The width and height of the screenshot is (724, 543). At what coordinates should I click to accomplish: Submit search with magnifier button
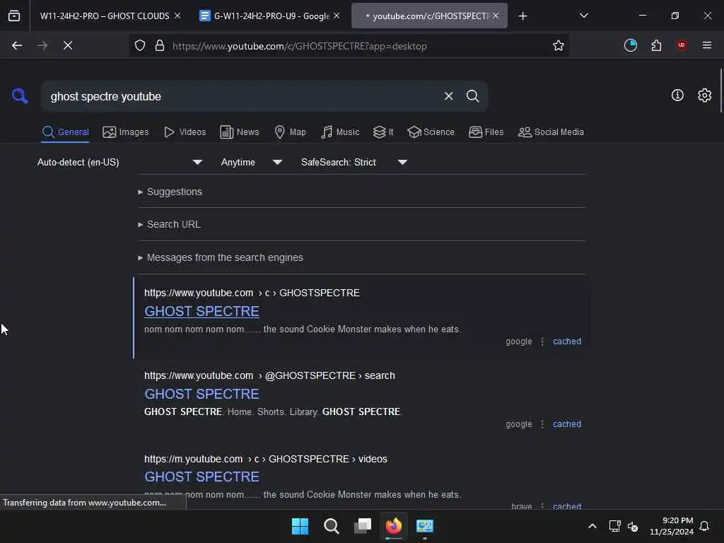[x=472, y=96]
